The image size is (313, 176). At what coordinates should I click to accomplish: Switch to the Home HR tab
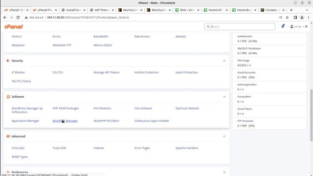(216, 10)
